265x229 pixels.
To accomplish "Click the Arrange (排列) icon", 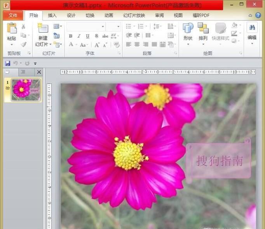I will coord(203,29).
